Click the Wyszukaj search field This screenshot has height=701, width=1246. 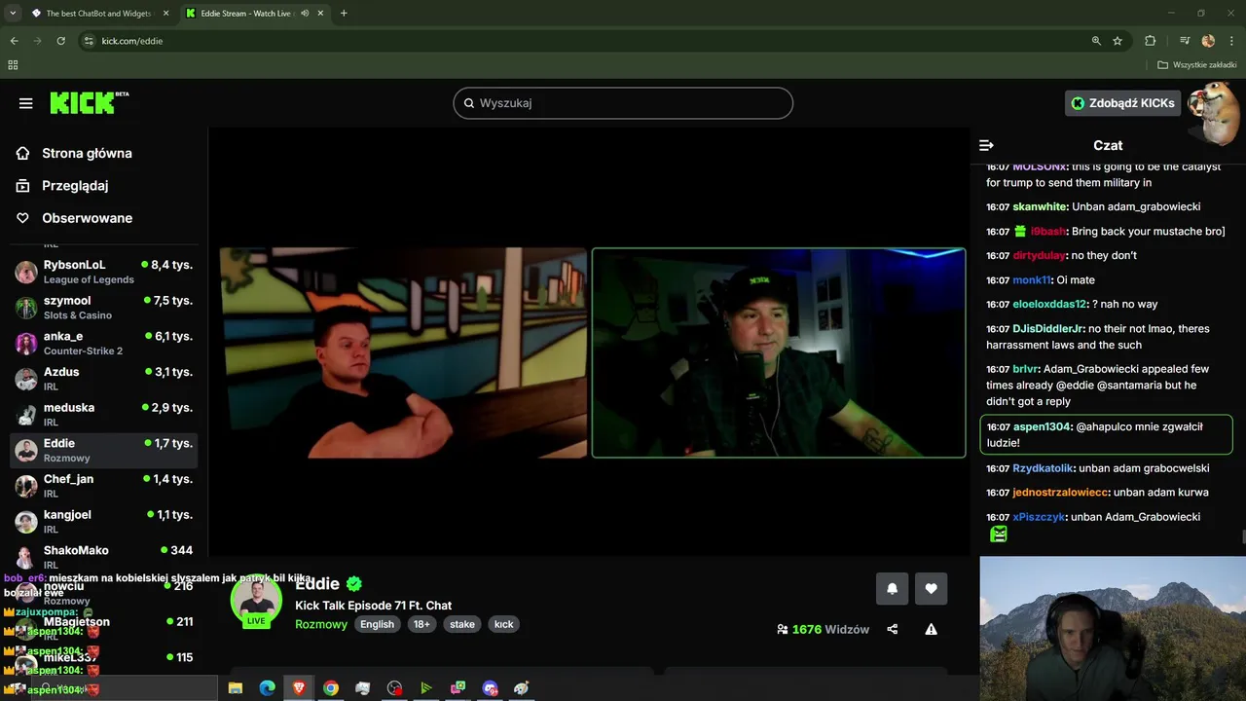pos(623,103)
